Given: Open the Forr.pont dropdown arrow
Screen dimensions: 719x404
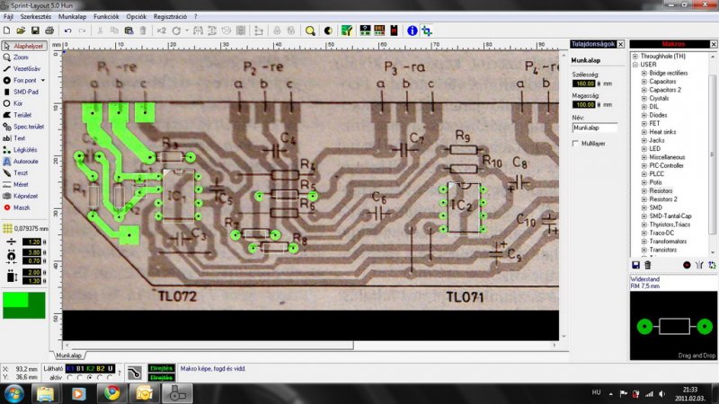Looking at the screenshot, I should pos(42,81).
